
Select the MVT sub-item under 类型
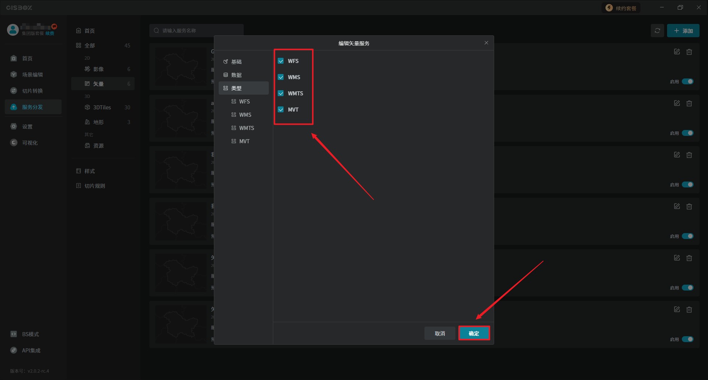244,141
